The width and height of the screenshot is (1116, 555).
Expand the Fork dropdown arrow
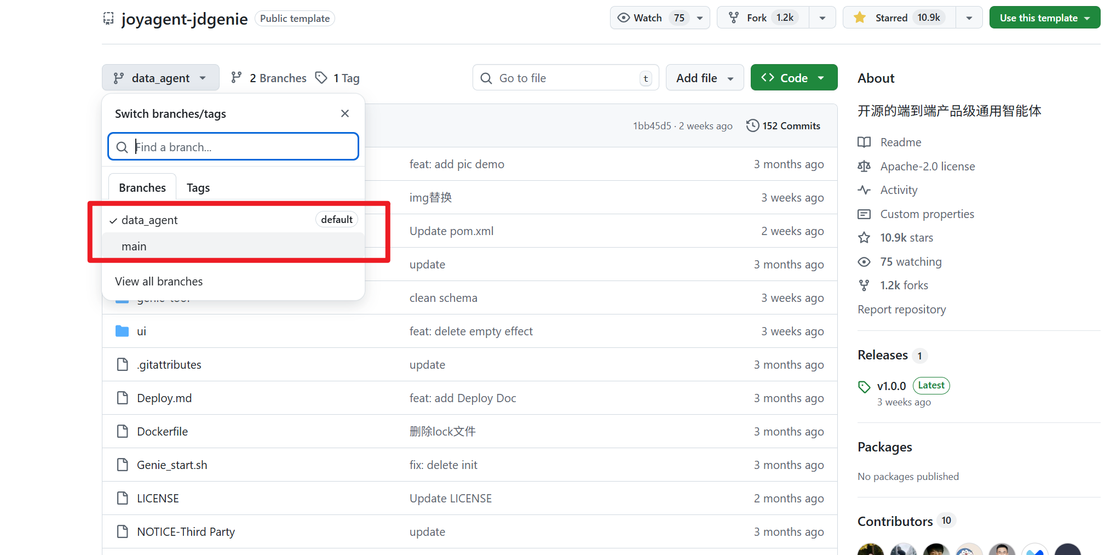pos(822,18)
